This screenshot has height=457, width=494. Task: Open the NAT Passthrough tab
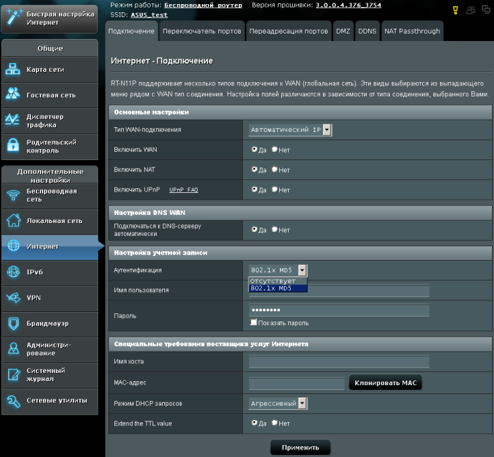pyautogui.click(x=412, y=31)
